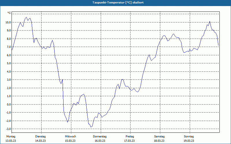This screenshot has height=144, width=231.
Task: Click the 4,0 y-axis label
Action: [9, 71]
